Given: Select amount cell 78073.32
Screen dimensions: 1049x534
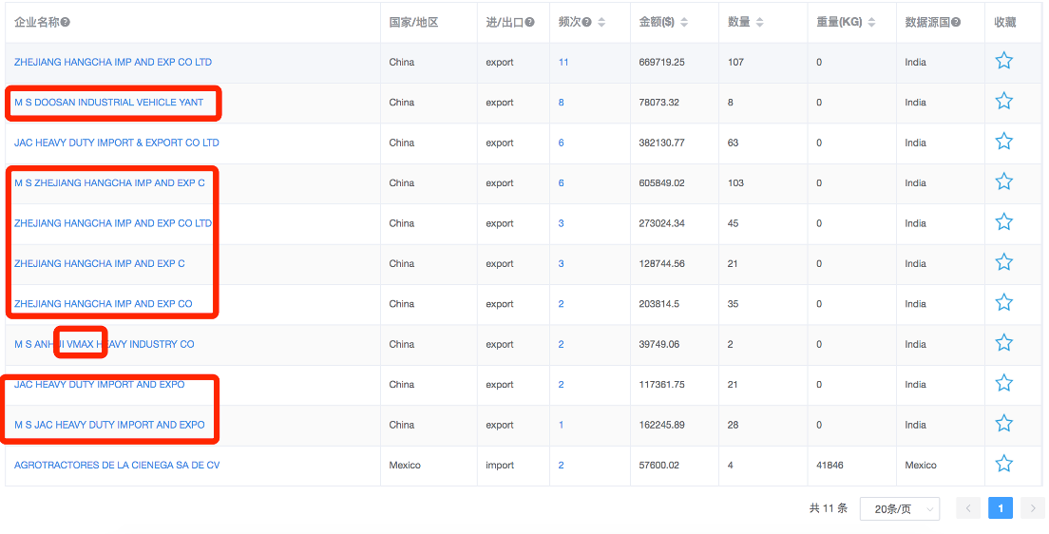Looking at the screenshot, I should coord(659,103).
